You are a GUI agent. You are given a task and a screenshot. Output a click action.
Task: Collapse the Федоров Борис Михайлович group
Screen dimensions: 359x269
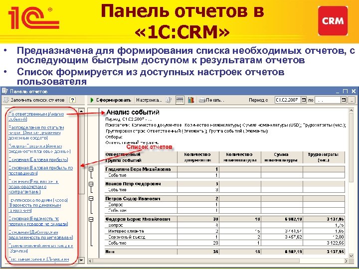pyautogui.click(x=91, y=219)
